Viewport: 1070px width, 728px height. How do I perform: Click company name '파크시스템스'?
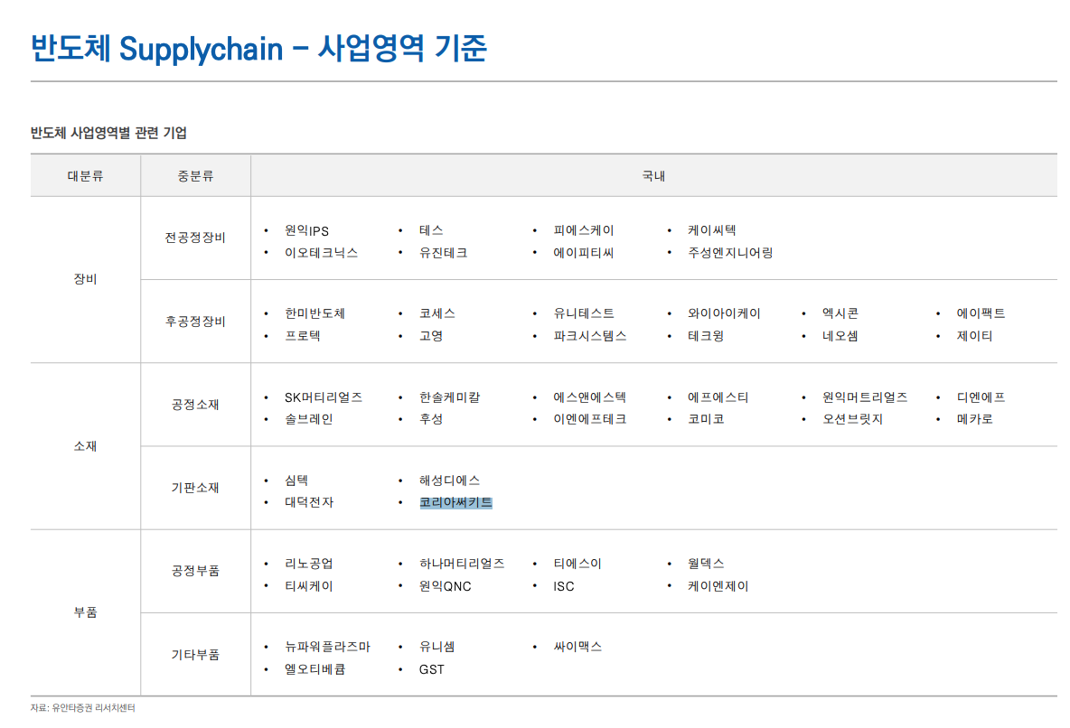(589, 336)
